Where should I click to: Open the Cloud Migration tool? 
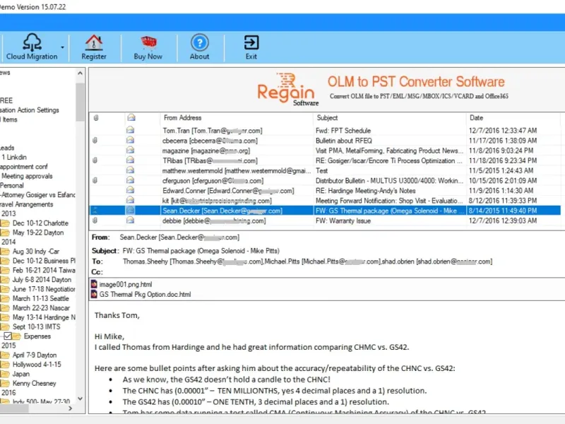[x=32, y=47]
